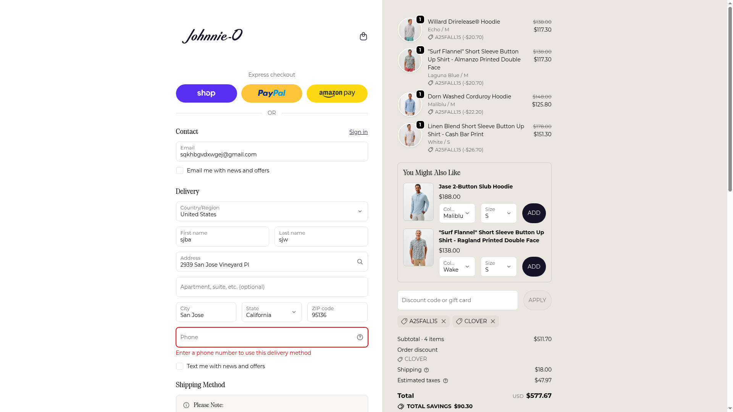Click the phone field help icon
Image resolution: width=733 pixels, height=412 pixels.
pos(360,337)
